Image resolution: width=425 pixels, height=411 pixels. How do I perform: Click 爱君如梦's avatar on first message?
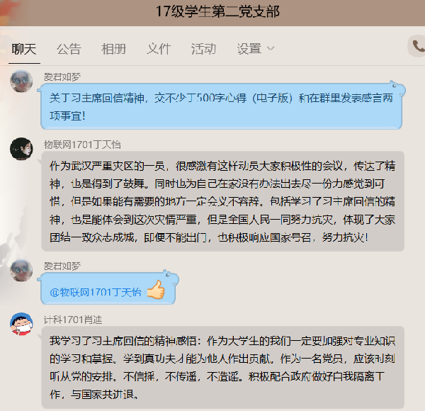coord(21,81)
